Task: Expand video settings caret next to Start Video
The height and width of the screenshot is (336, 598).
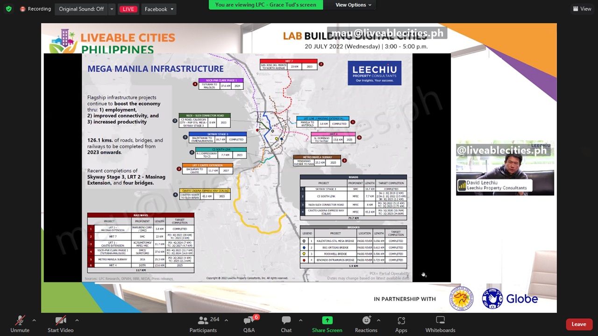Action: click(77, 320)
